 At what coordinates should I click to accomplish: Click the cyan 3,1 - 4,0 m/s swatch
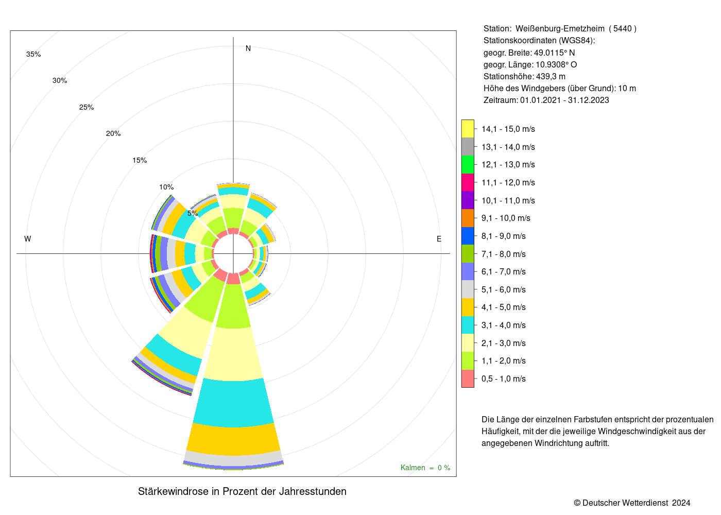[468, 325]
